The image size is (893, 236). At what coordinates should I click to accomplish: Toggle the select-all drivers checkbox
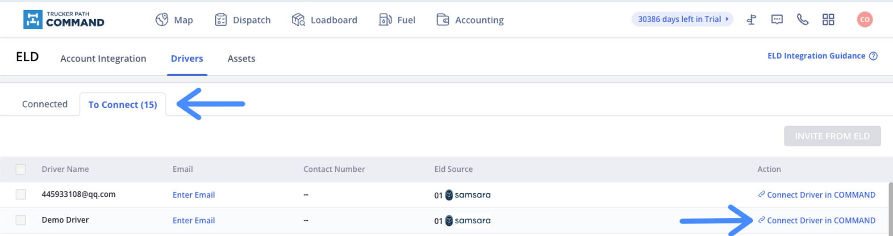21,170
